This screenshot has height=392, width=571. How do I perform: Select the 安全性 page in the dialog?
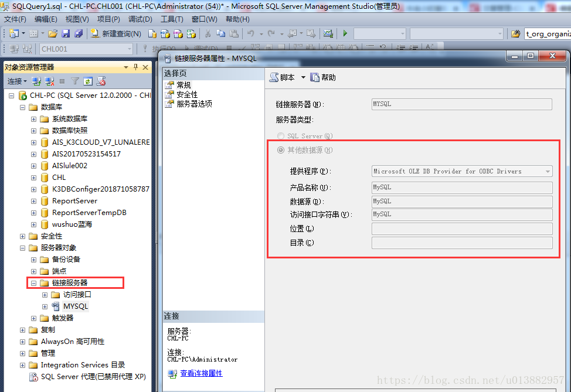click(x=187, y=94)
